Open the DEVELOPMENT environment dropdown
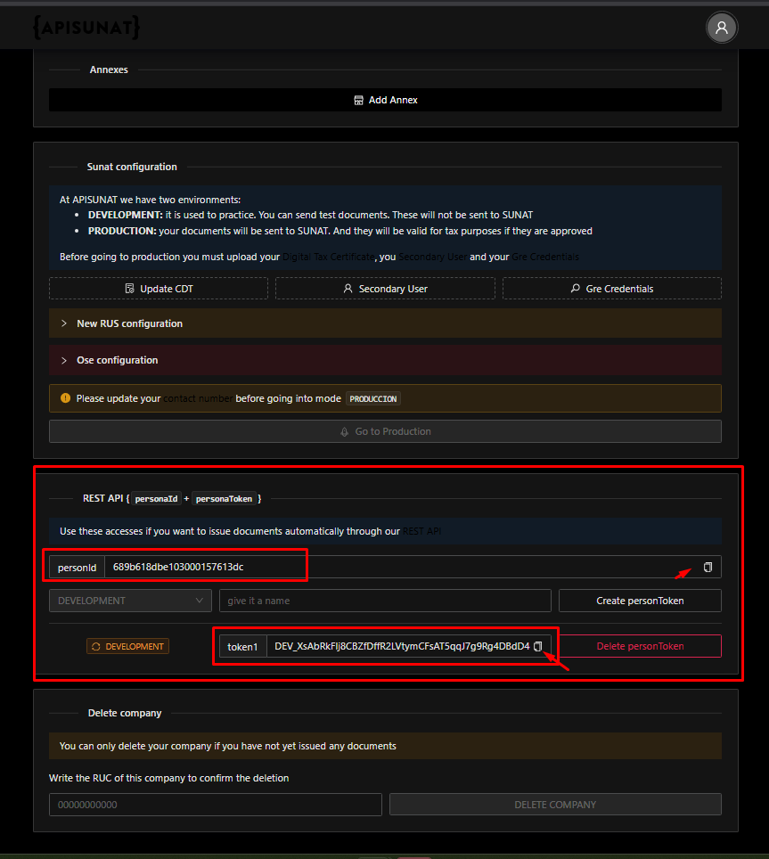 coord(130,601)
